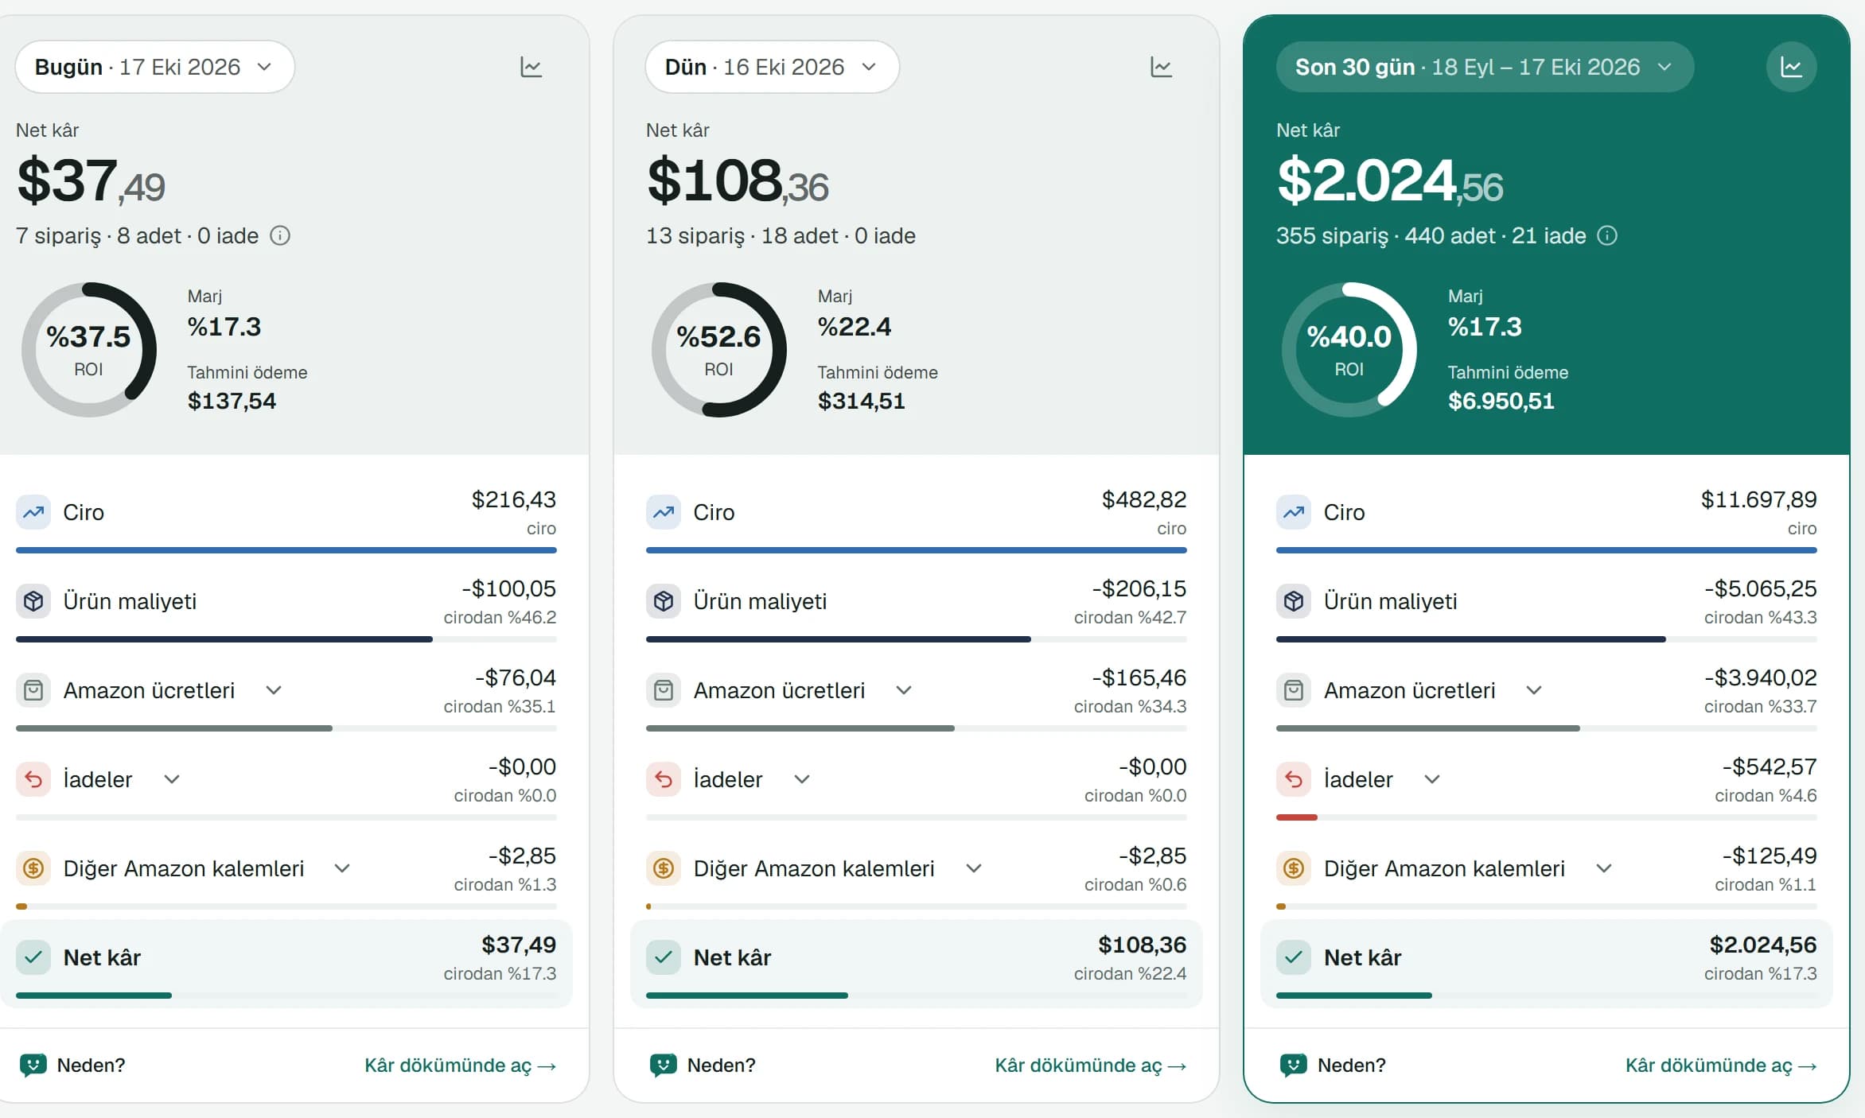Click Ciro amount $482,82 in Dün card

click(1143, 499)
